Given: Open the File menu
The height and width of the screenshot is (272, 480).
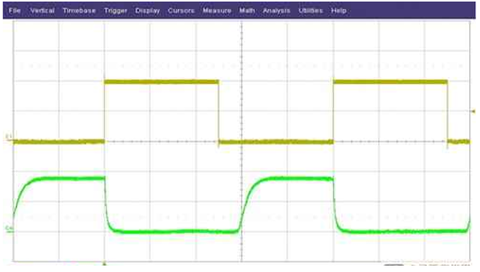Looking at the screenshot, I should [x=15, y=11].
